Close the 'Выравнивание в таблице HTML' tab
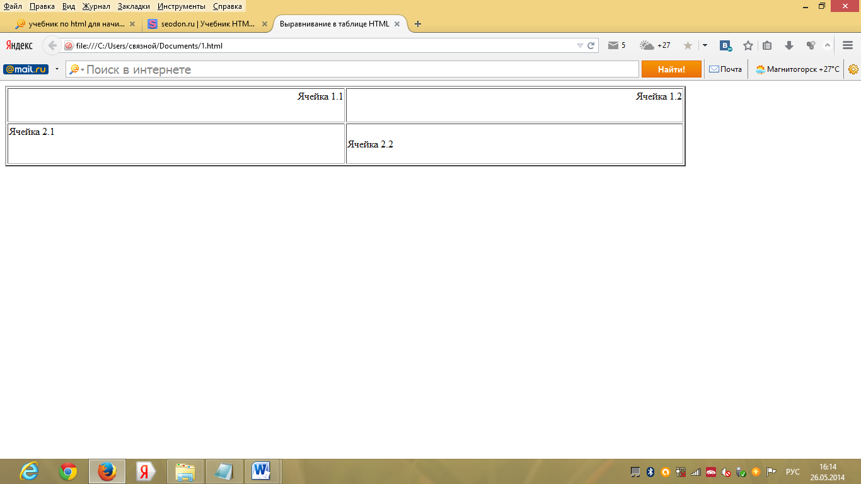861x484 pixels. 397,24
